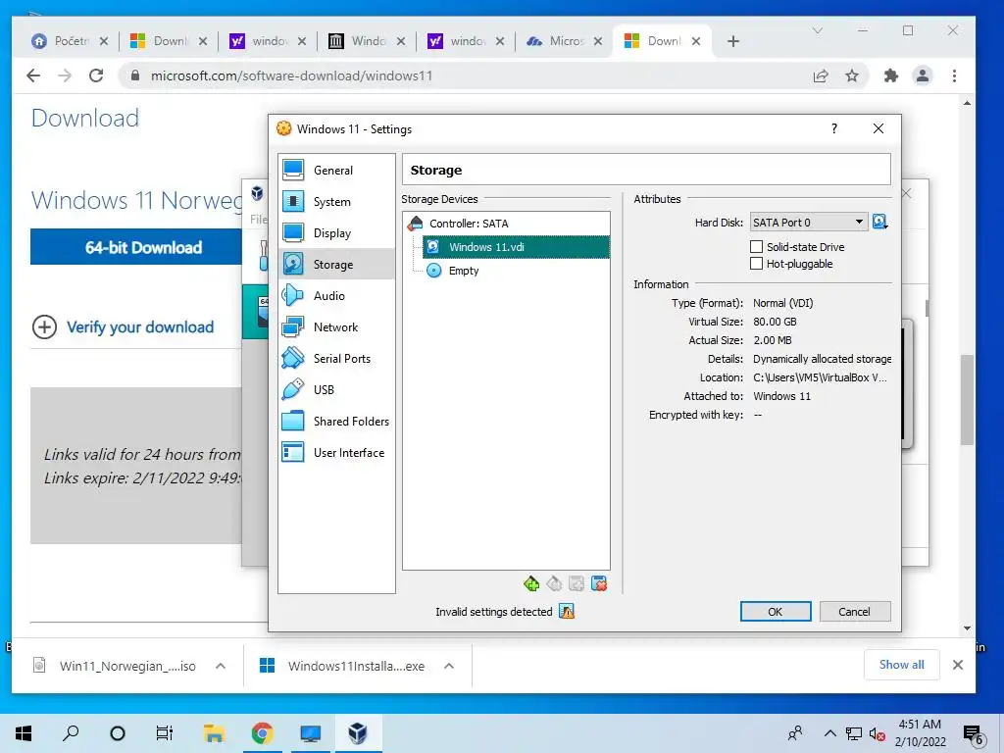
Task: Open General settings category
Action: (337, 170)
